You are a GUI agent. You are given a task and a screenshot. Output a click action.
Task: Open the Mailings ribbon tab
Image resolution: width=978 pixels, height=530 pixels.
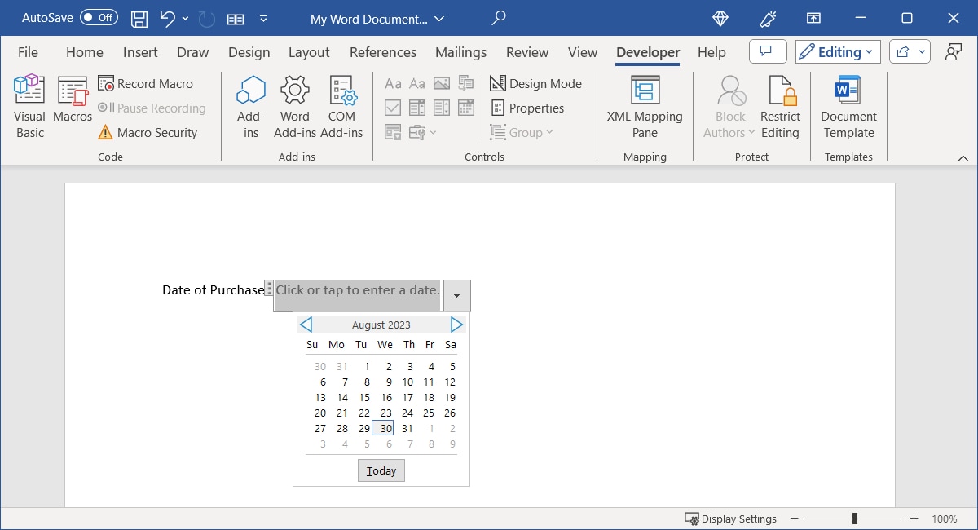(460, 51)
